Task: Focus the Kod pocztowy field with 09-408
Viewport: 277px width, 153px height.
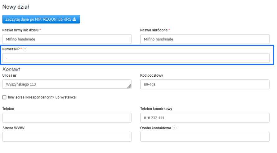Action: 205,84
